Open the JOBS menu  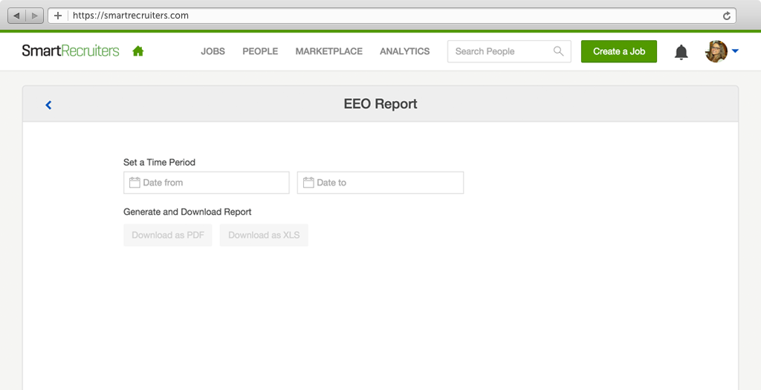213,51
